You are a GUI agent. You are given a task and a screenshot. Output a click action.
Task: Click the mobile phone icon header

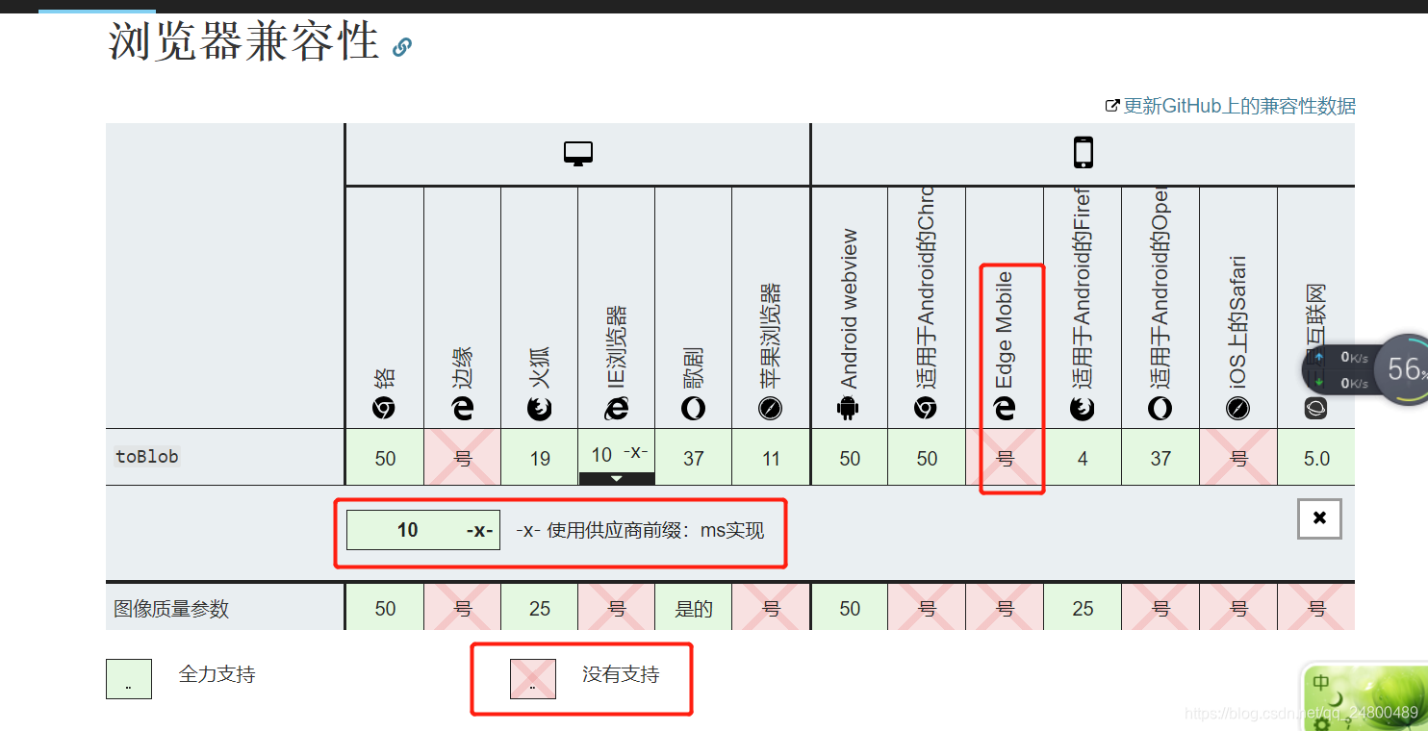[1084, 153]
